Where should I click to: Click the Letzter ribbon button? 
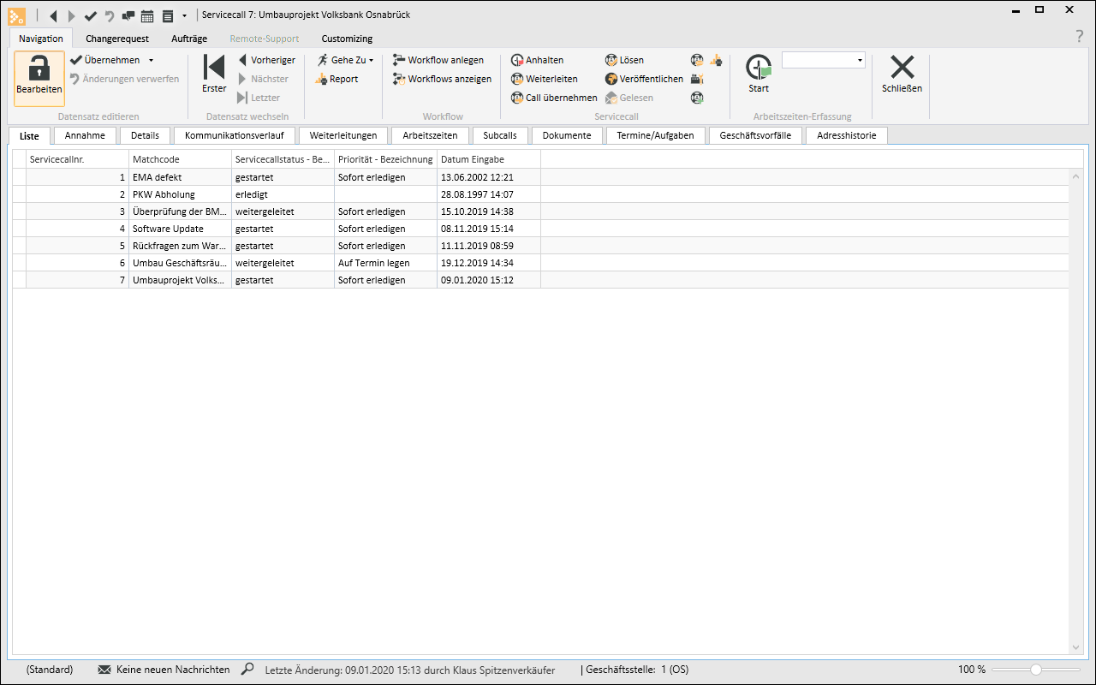tap(259, 98)
